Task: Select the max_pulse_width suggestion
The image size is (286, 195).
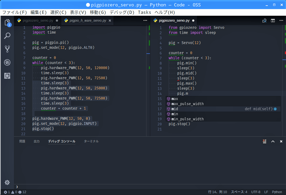Action: (x=187, y=104)
